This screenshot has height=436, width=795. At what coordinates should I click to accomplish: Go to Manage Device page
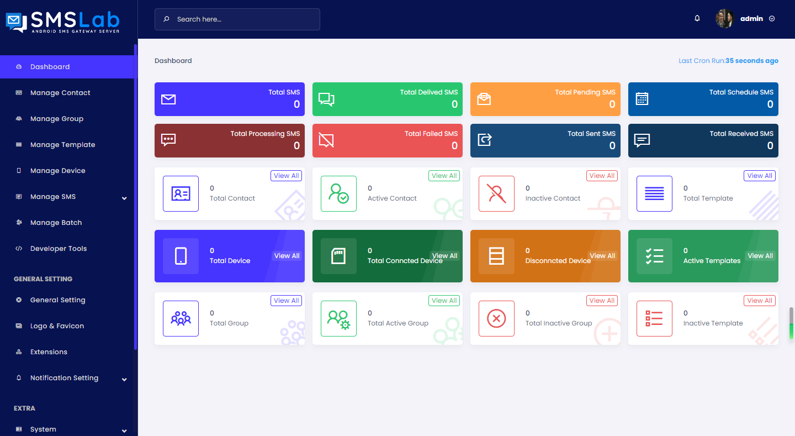tap(57, 171)
